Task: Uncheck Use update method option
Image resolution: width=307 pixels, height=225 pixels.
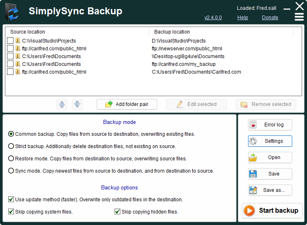Action: click(x=11, y=200)
